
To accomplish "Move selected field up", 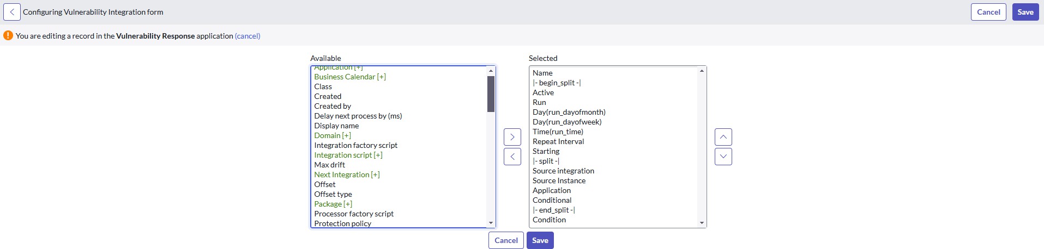I will [723, 137].
